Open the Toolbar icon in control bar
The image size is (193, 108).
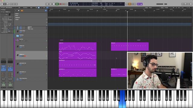[8, 4]
